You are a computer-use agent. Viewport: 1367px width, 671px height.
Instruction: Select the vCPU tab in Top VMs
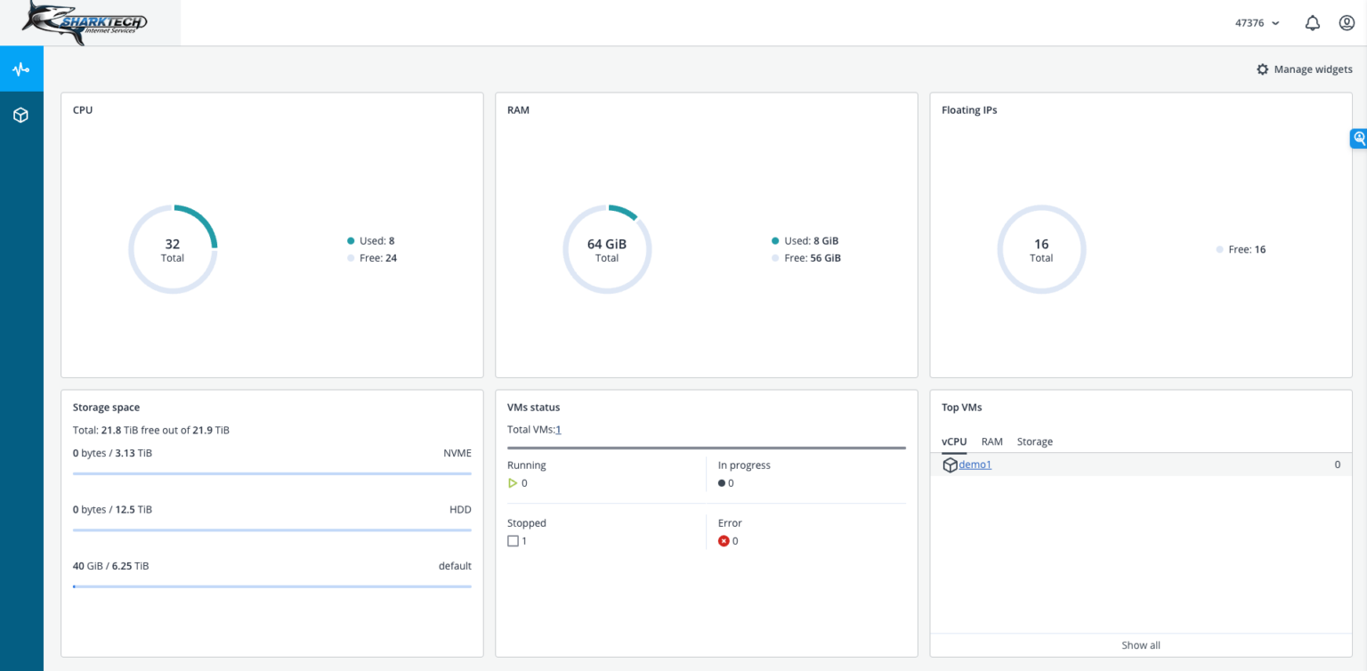(x=953, y=441)
